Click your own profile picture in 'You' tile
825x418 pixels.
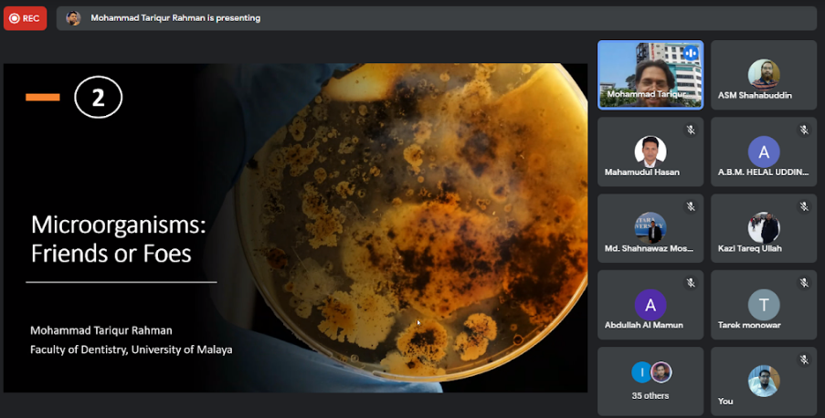[x=764, y=381]
